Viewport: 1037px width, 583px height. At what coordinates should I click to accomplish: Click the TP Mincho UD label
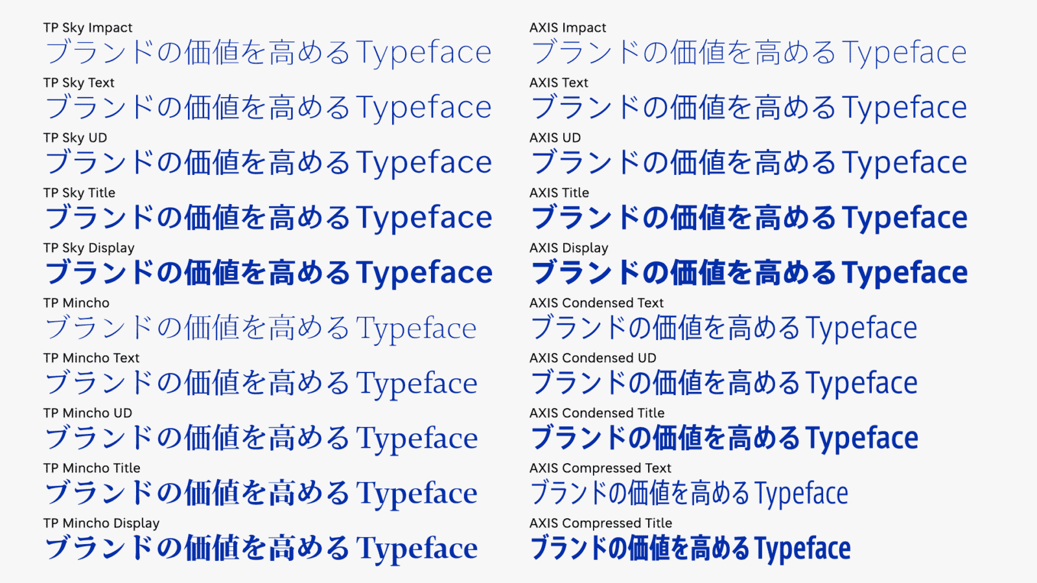tap(87, 413)
